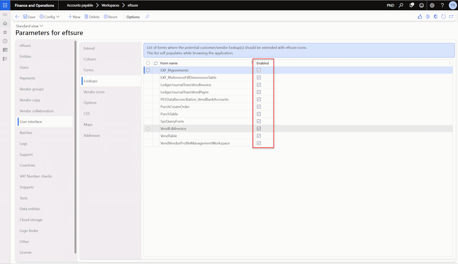This screenshot has width=458, height=264.
Task: Refresh the page with the circular arrow
Action: [443, 17]
